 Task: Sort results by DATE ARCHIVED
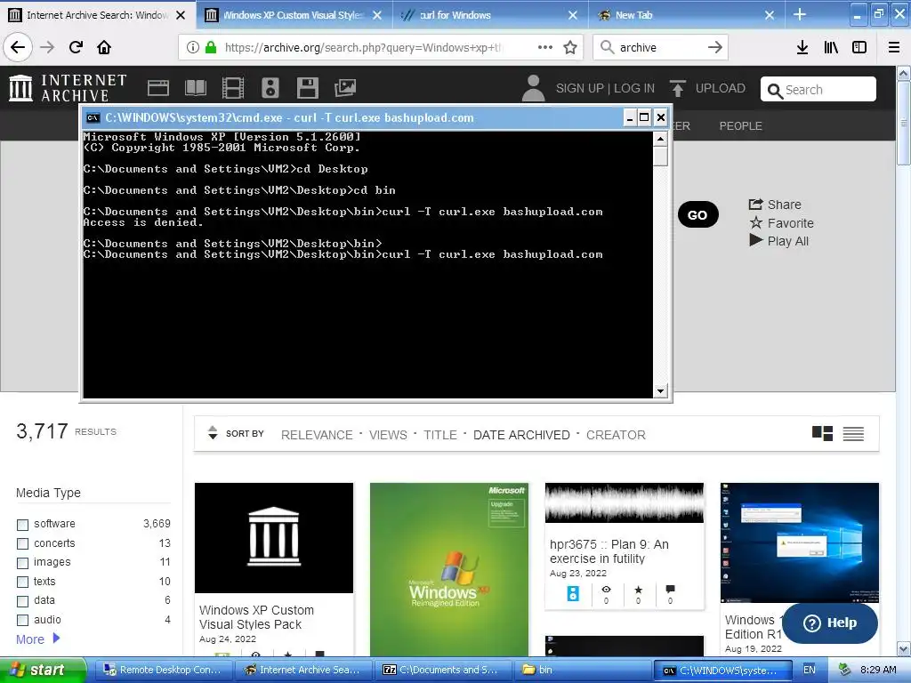(x=521, y=434)
